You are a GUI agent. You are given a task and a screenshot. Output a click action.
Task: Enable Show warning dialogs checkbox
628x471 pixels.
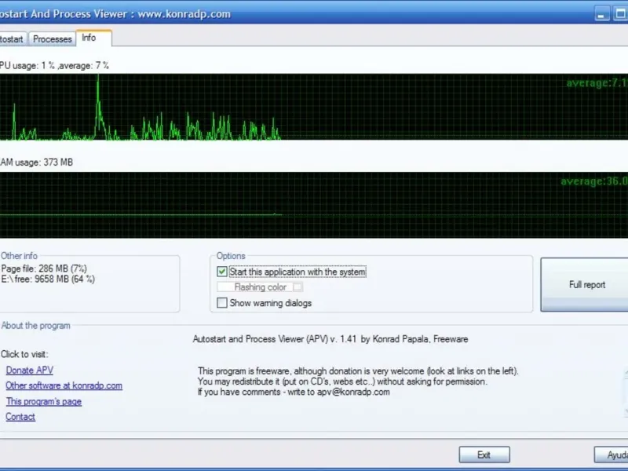click(x=222, y=303)
